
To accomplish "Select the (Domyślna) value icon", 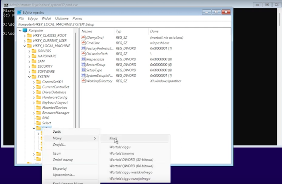I will pyautogui.click(x=83, y=37).
